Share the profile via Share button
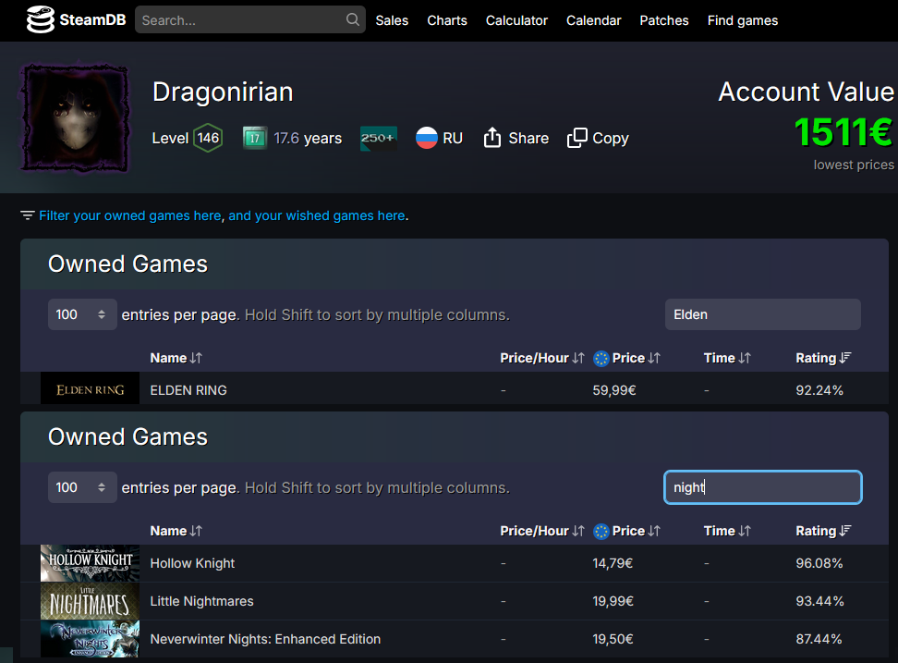 point(516,138)
